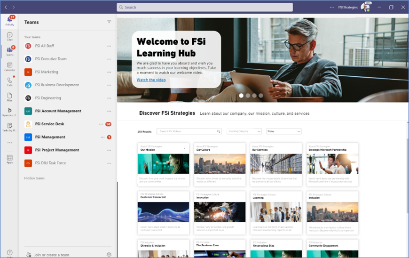Open the Activity feed bell icon
The image size is (409, 258).
[10, 20]
